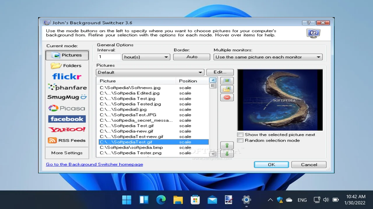Switch to Folders mode
This screenshot has width=373, height=209.
coord(67,66)
